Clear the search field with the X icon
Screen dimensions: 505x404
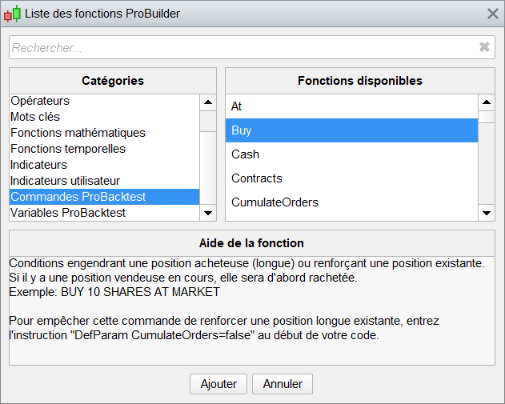484,47
